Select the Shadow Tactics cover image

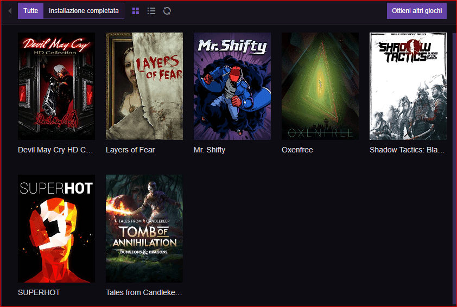pyautogui.click(x=408, y=86)
